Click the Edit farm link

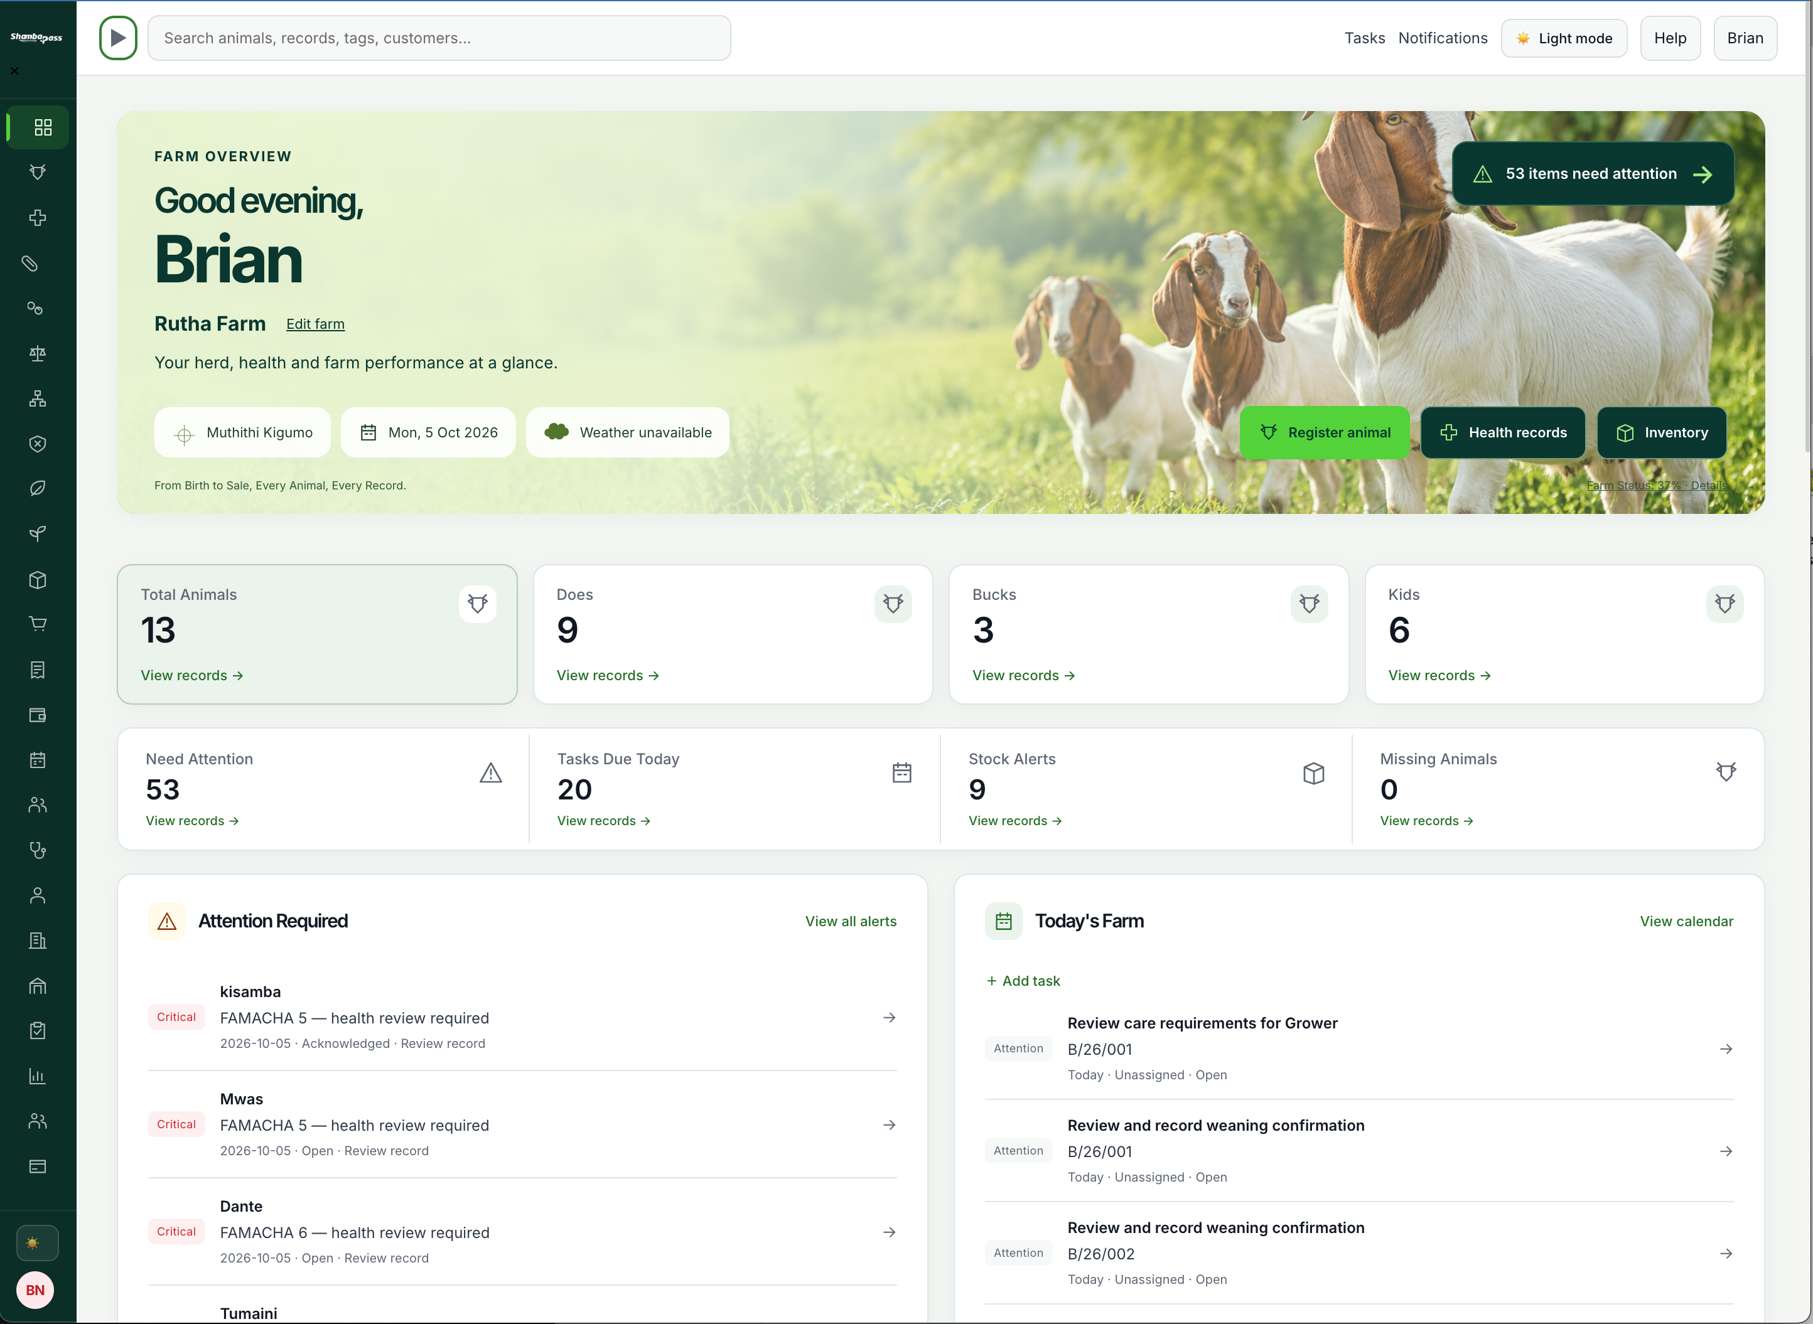pyautogui.click(x=315, y=324)
